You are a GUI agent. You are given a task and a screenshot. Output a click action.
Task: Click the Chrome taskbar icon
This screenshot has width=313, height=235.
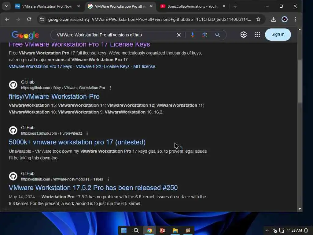(149, 230)
